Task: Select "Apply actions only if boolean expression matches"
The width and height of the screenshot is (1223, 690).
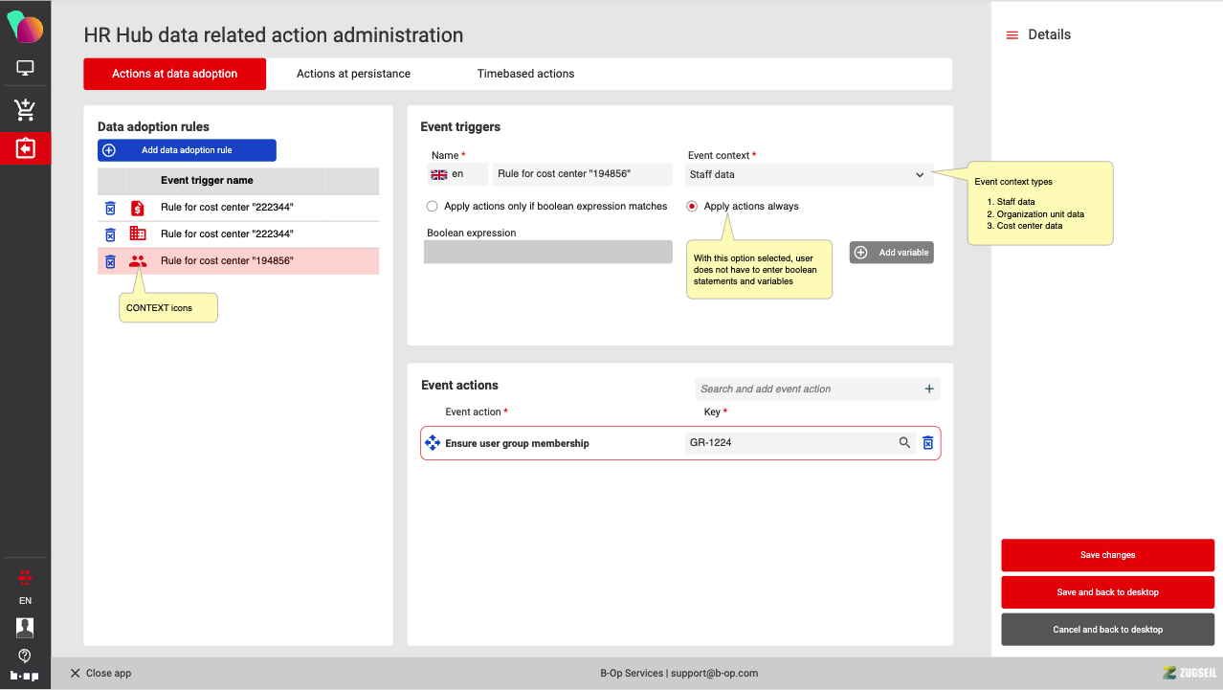Action: [433, 206]
